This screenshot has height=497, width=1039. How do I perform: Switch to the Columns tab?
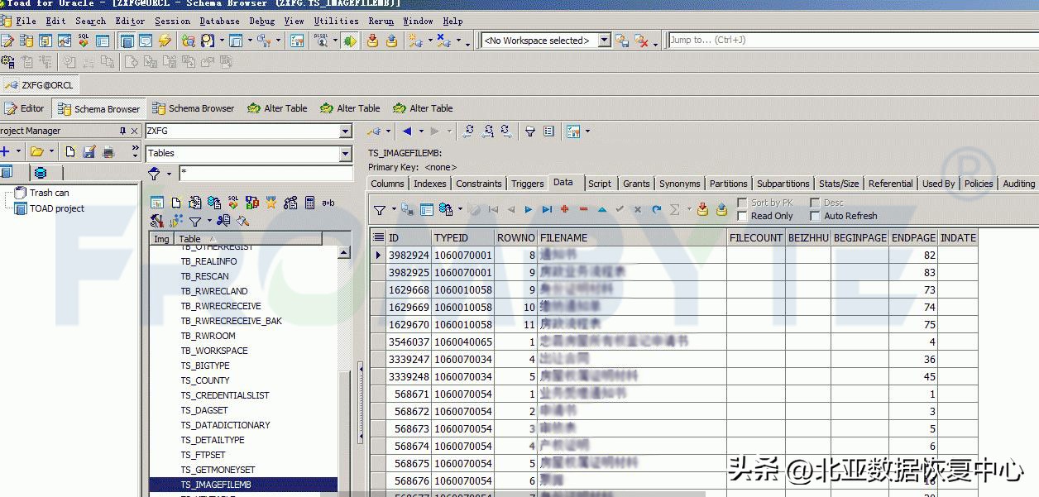[387, 183]
